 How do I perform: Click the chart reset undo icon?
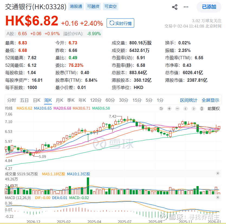click(x=161, y=108)
